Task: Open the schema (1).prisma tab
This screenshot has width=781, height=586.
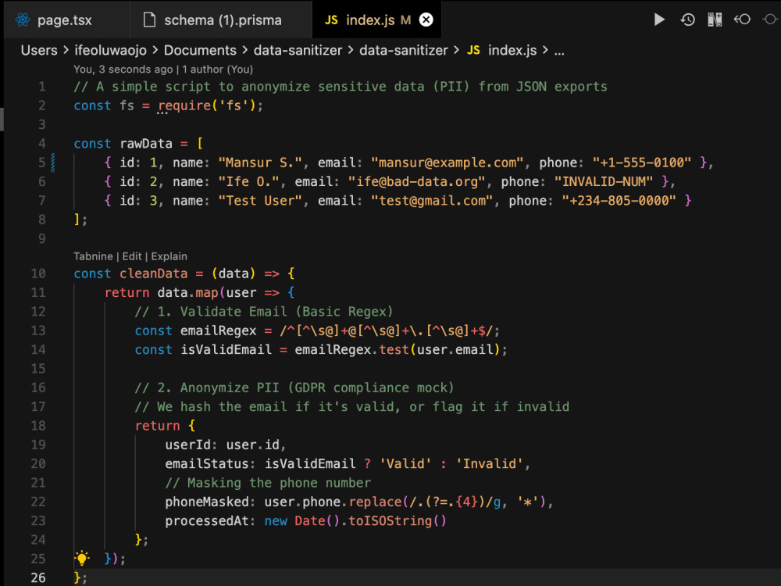Action: (222, 20)
